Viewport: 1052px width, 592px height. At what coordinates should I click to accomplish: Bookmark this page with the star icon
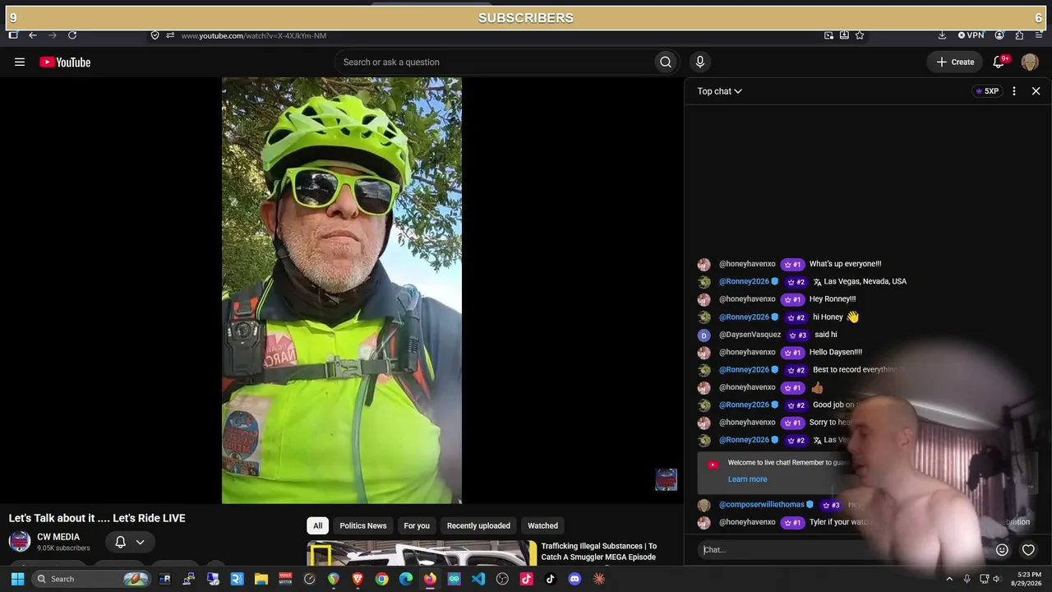point(860,35)
